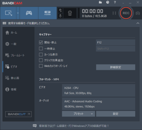
Task: Open 詳細設定 advanced settings
Action: 115,67
